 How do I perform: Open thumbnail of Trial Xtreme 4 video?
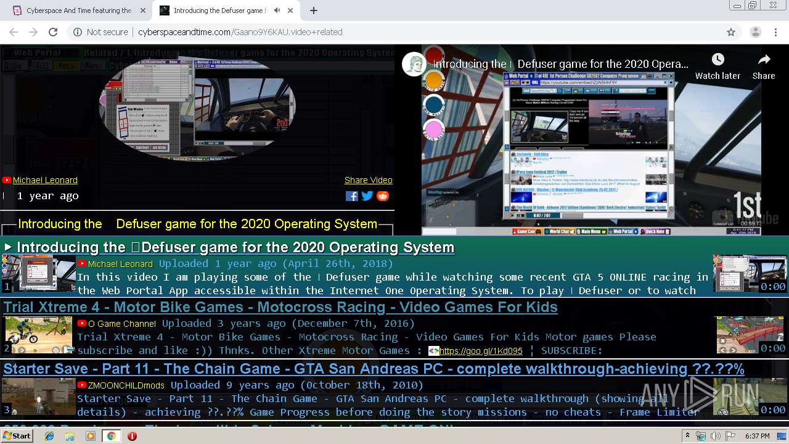tap(38, 335)
